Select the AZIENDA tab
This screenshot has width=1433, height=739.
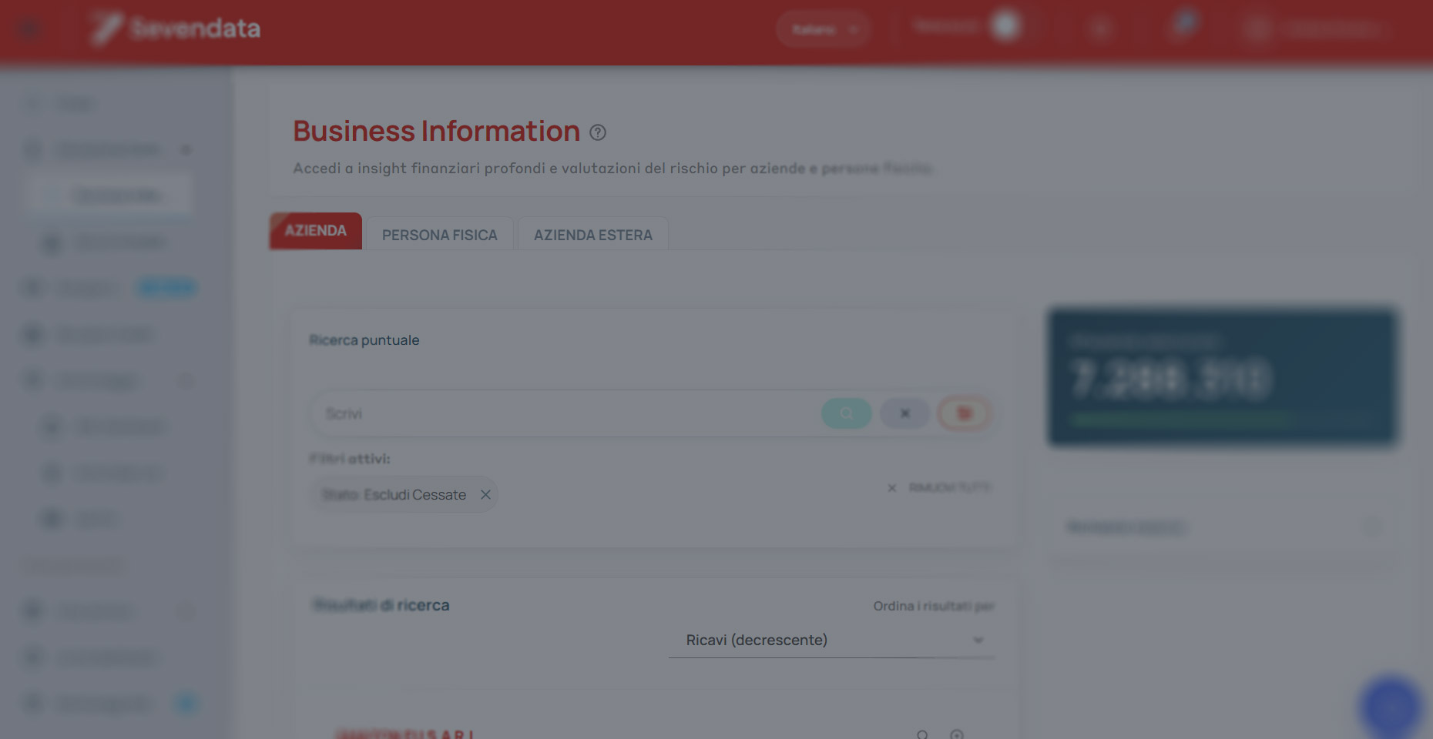[x=316, y=231]
